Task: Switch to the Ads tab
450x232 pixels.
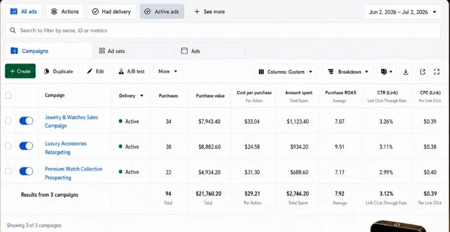Action: click(x=210, y=51)
